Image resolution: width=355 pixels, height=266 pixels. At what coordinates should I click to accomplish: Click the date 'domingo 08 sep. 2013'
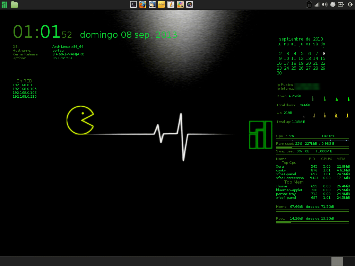point(129,35)
